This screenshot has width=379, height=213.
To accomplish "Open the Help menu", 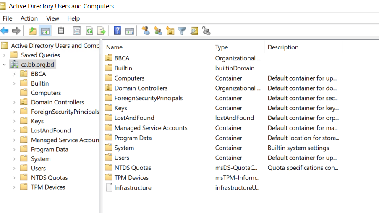I will pyautogui.click(x=73, y=18).
